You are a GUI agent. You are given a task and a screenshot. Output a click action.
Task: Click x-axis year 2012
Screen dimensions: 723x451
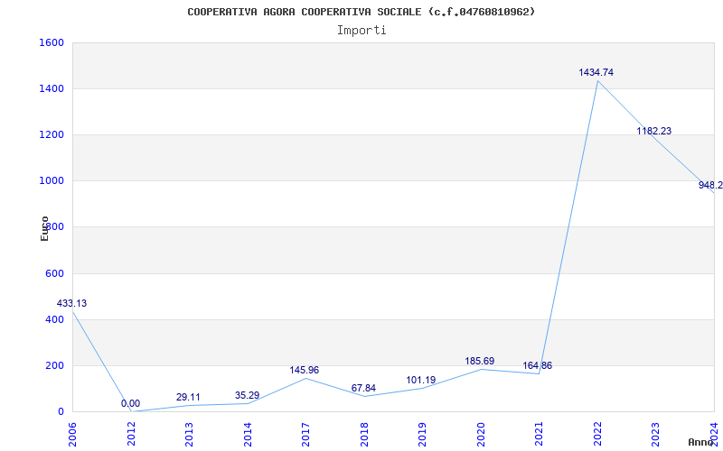131,435
